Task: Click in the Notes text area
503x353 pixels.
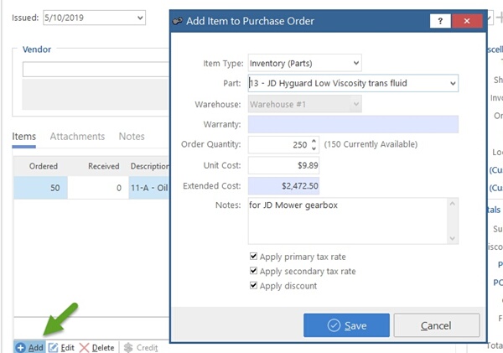Action: click(x=347, y=221)
